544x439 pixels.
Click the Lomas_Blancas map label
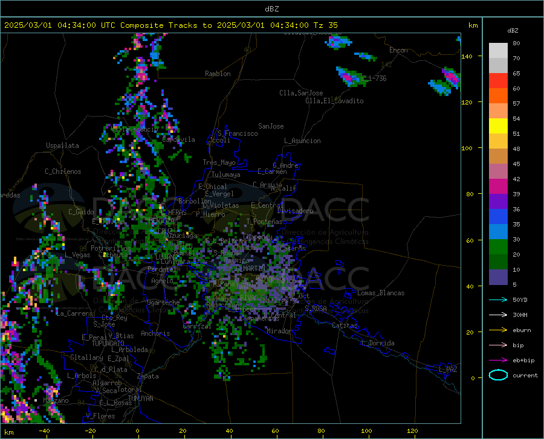coord(381,293)
